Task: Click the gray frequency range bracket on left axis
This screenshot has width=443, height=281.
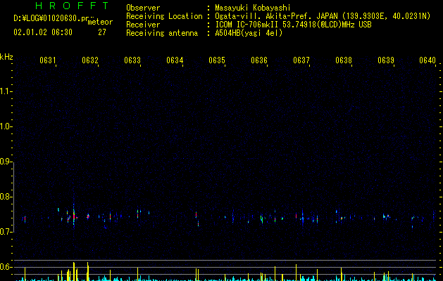Action: (14, 197)
